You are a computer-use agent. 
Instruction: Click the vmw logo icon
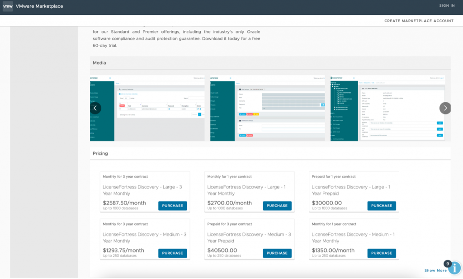(x=8, y=6)
